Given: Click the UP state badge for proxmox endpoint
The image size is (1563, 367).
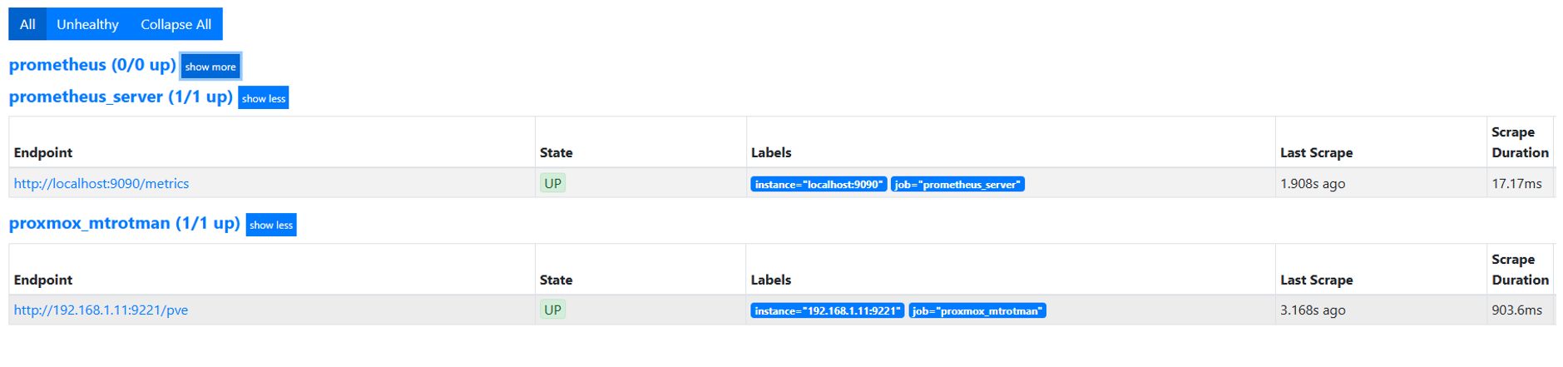Looking at the screenshot, I should 552,310.
